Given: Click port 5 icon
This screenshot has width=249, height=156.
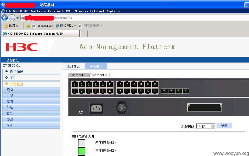Looking at the screenshot, I should (x=89, y=84).
